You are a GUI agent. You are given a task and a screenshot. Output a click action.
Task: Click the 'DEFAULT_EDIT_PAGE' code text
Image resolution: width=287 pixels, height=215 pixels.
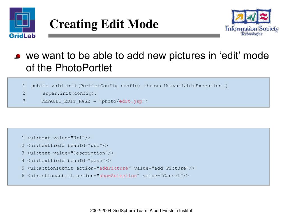pyautogui.click(x=66, y=101)
